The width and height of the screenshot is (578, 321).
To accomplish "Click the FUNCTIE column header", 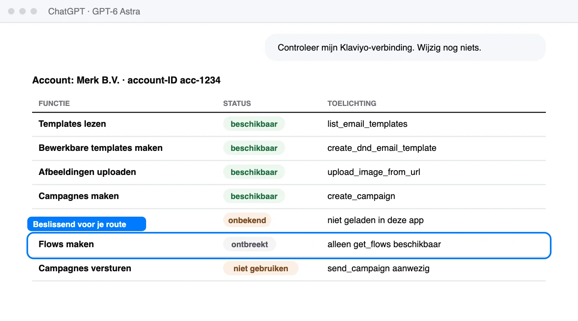I will 54,104.
